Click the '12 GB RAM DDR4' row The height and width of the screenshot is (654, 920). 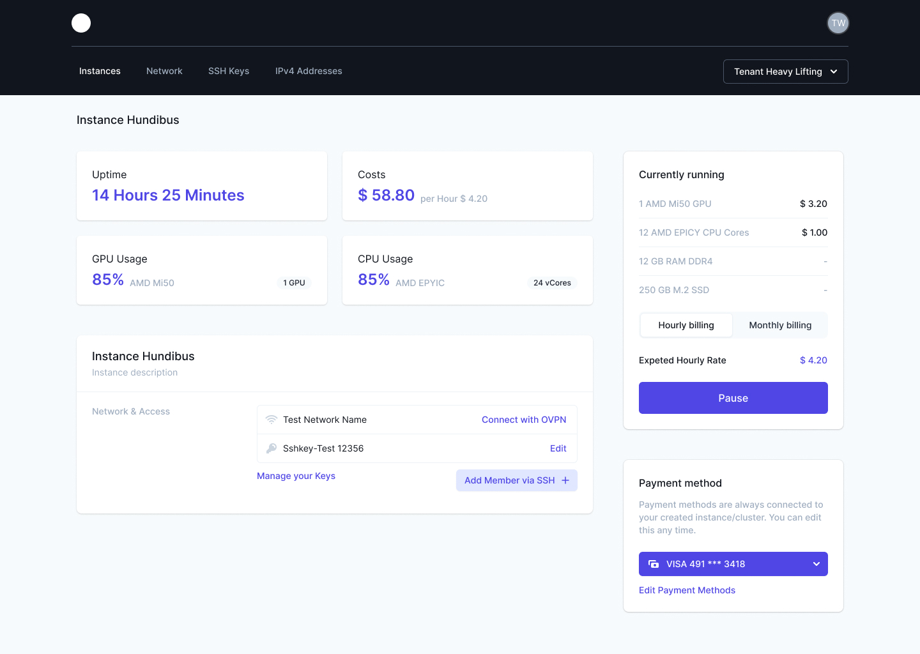[x=733, y=261]
